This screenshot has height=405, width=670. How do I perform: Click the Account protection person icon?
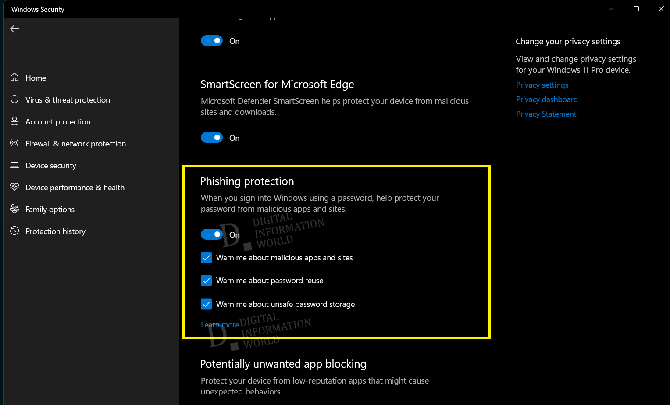pyautogui.click(x=14, y=121)
